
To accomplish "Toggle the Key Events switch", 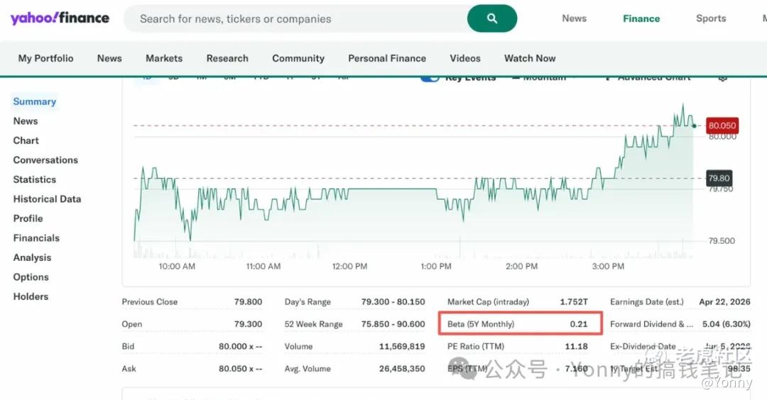I will coord(430,78).
